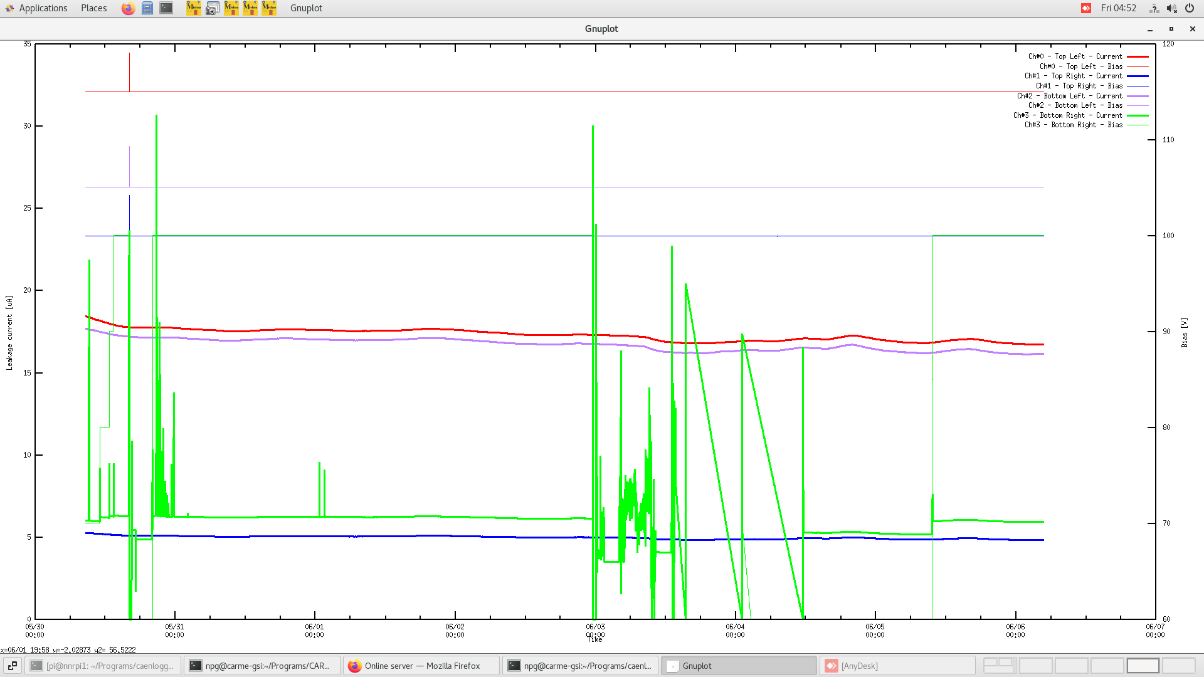Open the volume control dropdown
The image size is (1204, 677).
pos(1171,8)
